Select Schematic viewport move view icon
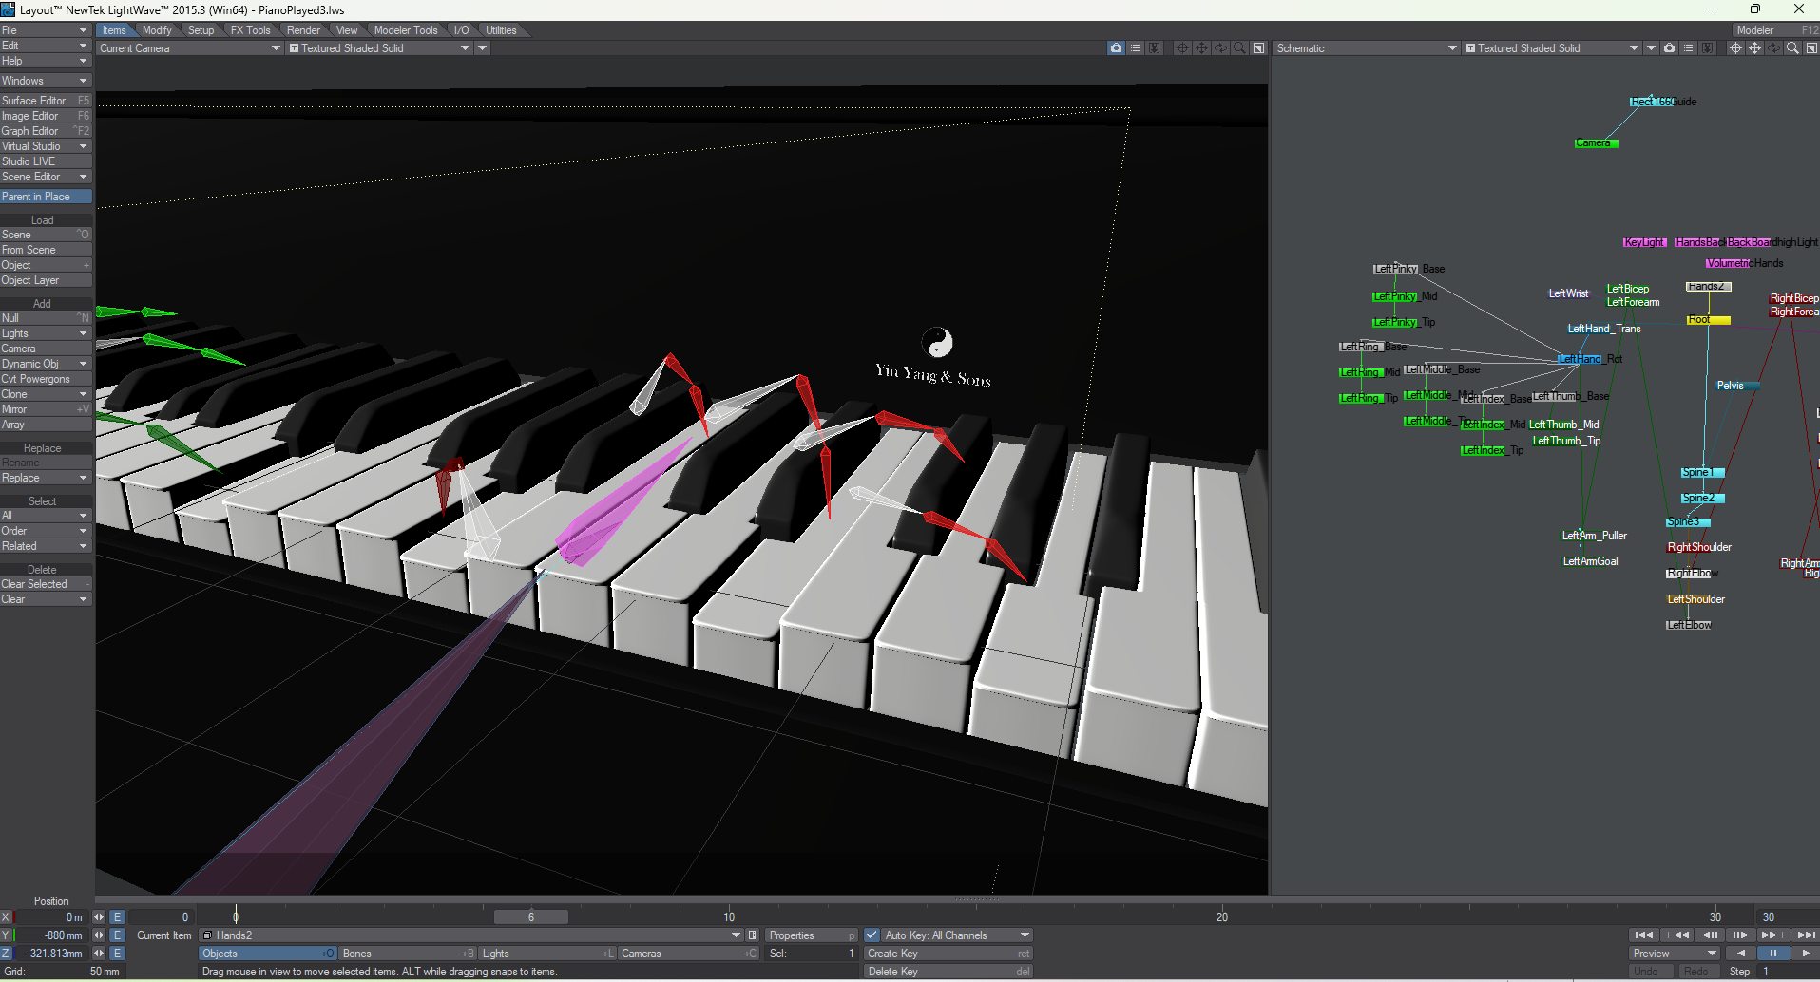 [x=1754, y=48]
